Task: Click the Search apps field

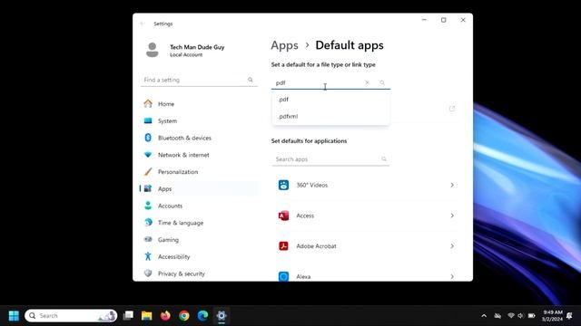Action: [x=330, y=159]
